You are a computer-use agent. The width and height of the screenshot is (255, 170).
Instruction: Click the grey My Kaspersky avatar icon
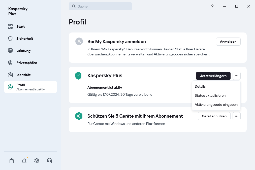[79, 42]
